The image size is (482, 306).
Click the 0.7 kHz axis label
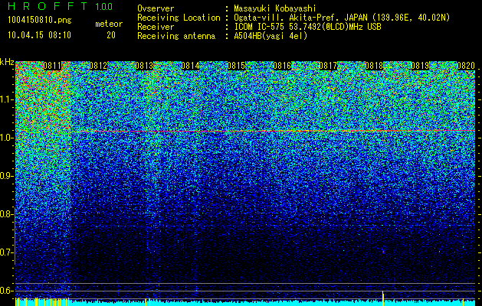click(x=7, y=252)
